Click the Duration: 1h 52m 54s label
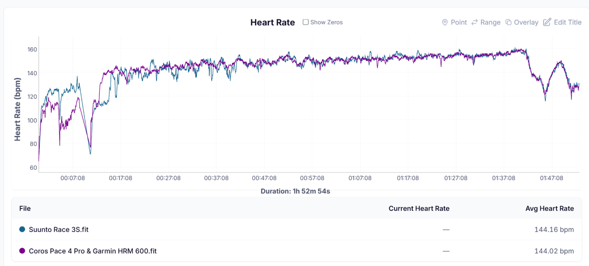 click(x=295, y=191)
